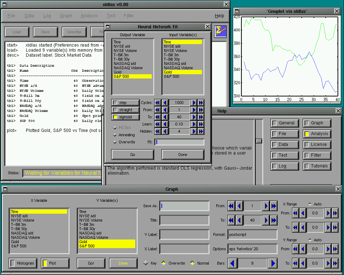Decrease Bars count with left arrow
344x275 pixels.
(233, 263)
